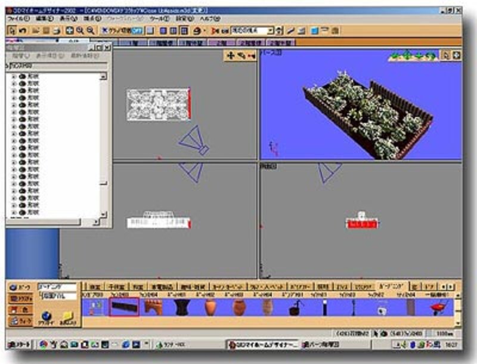This screenshot has width=477, height=364.
Task: Click the maximize-view icon at 3D view corner
Action: (x=457, y=55)
